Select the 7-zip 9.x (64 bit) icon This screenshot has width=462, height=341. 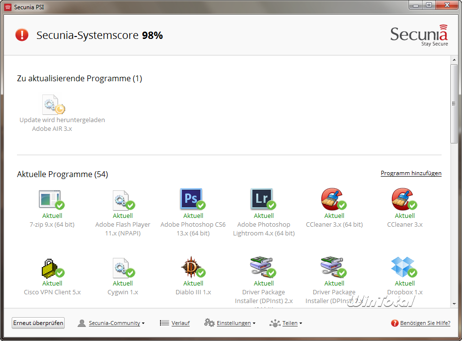point(52,199)
